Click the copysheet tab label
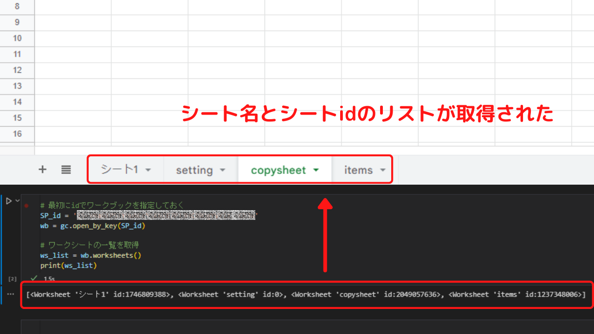The height and width of the screenshot is (334, 594). (278, 170)
